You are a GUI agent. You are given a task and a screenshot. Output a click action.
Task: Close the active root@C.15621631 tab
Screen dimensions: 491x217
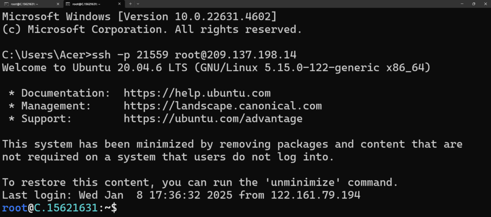click(x=119, y=4)
